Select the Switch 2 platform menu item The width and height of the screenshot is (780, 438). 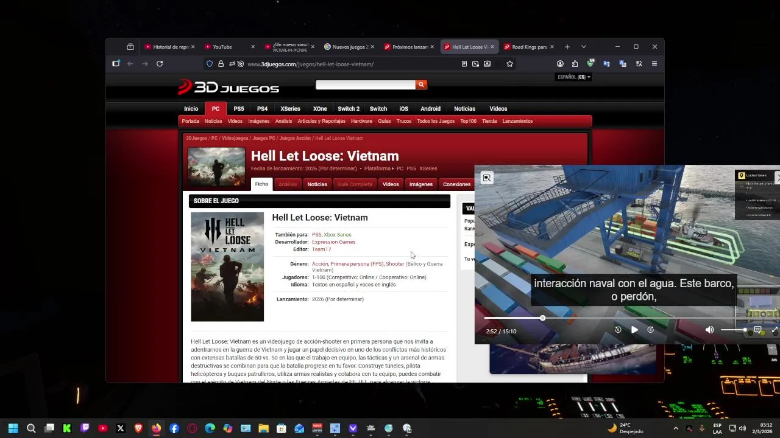tap(349, 108)
